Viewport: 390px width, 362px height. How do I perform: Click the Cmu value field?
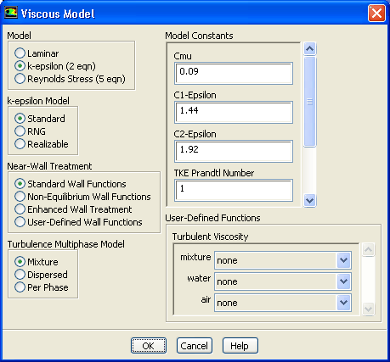pos(234,73)
